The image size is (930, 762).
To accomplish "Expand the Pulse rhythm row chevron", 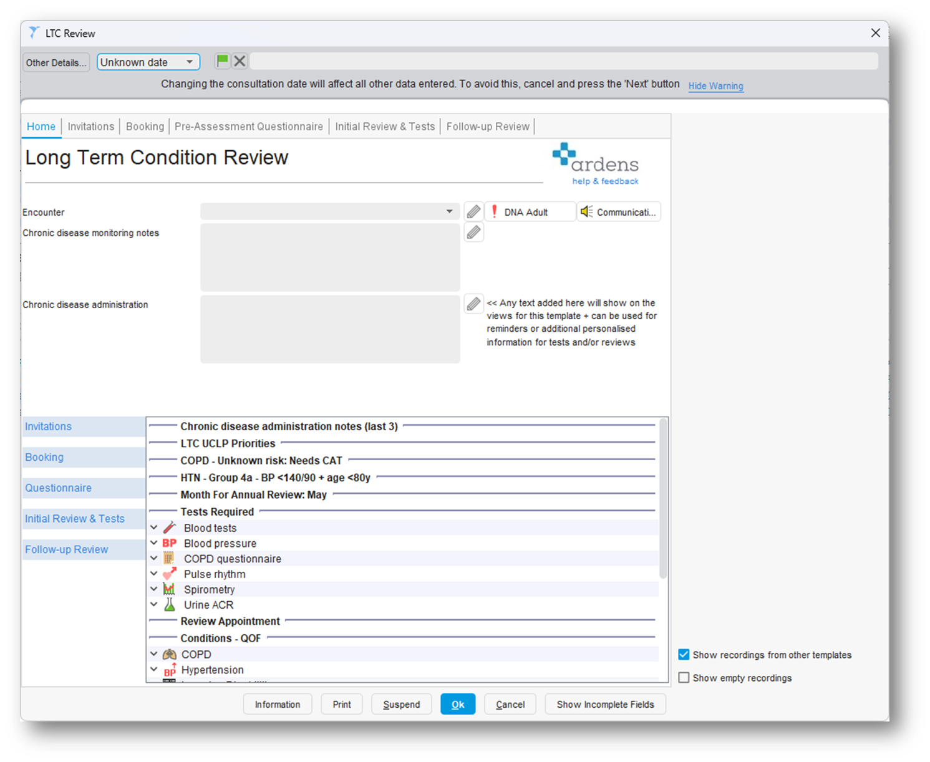I will pyautogui.click(x=154, y=574).
